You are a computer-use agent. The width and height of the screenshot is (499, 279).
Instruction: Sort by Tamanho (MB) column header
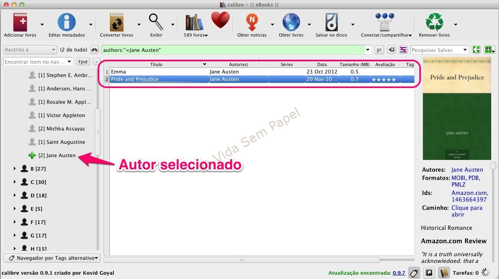[355, 64]
